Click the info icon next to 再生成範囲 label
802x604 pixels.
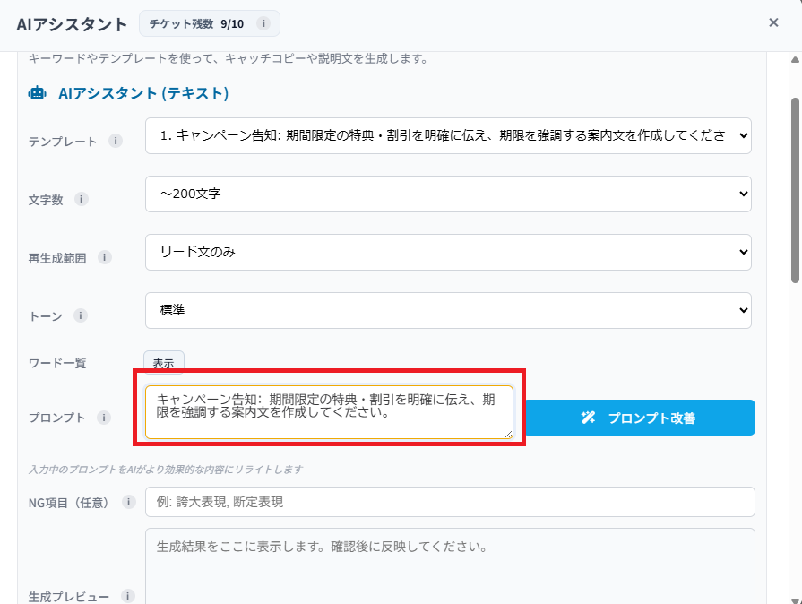[x=105, y=257]
